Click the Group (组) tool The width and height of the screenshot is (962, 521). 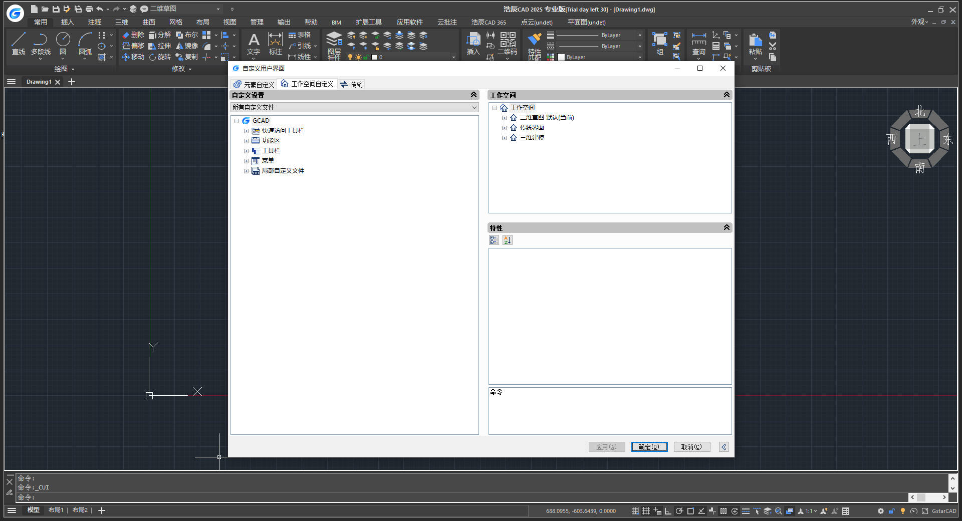point(660,44)
